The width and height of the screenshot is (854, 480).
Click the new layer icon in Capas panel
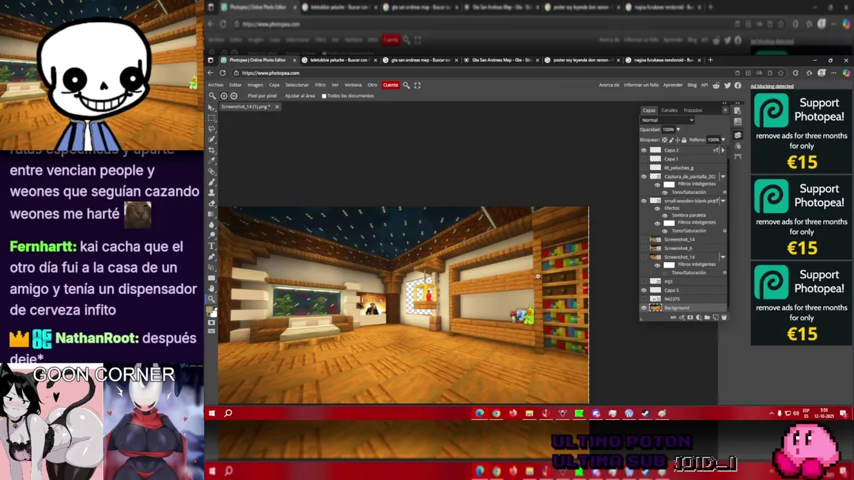click(715, 317)
